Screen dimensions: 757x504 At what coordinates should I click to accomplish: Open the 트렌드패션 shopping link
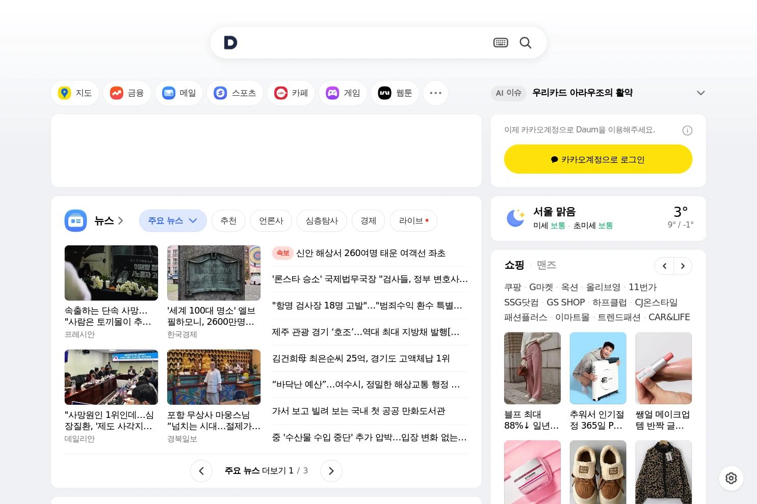pos(619,317)
